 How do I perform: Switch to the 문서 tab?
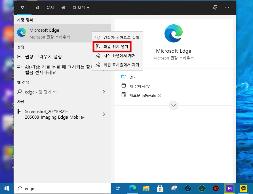point(50,8)
